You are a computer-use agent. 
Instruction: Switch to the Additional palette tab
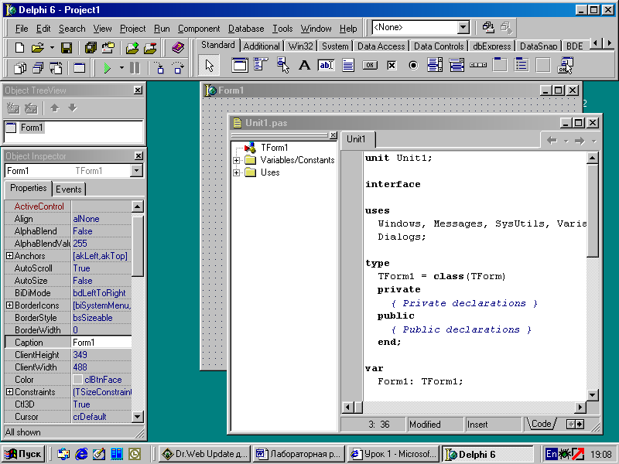(x=262, y=46)
